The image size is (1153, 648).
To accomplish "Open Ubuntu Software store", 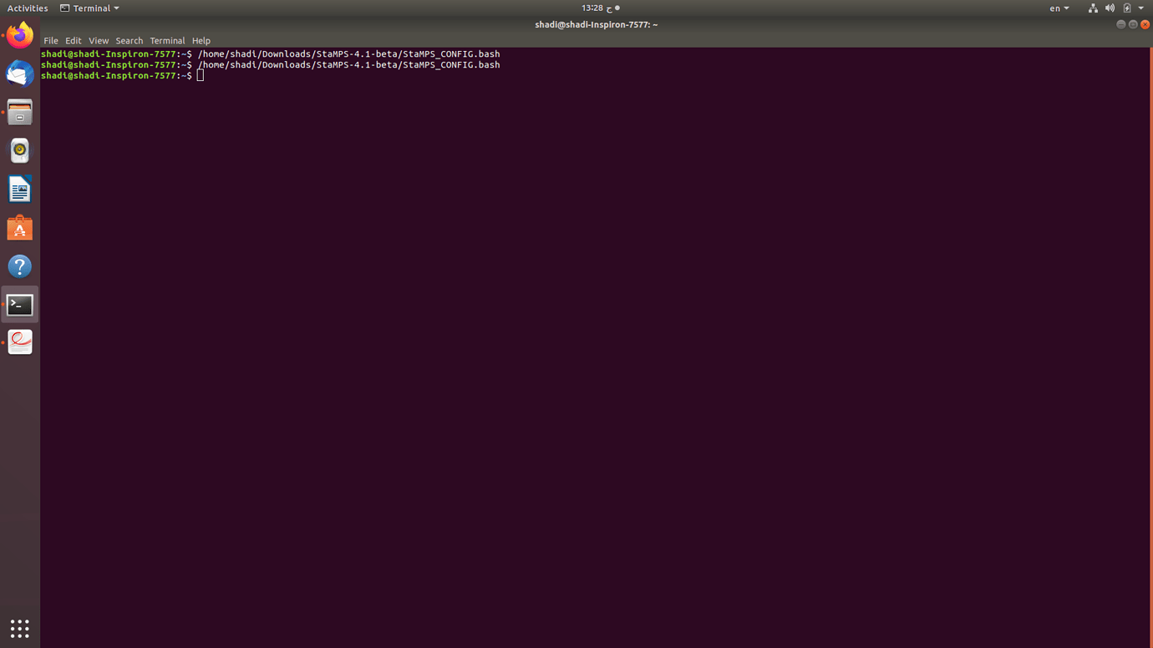I will click(x=19, y=227).
